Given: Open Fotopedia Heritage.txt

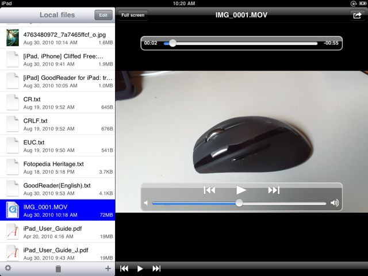Looking at the screenshot, I should (57, 167).
